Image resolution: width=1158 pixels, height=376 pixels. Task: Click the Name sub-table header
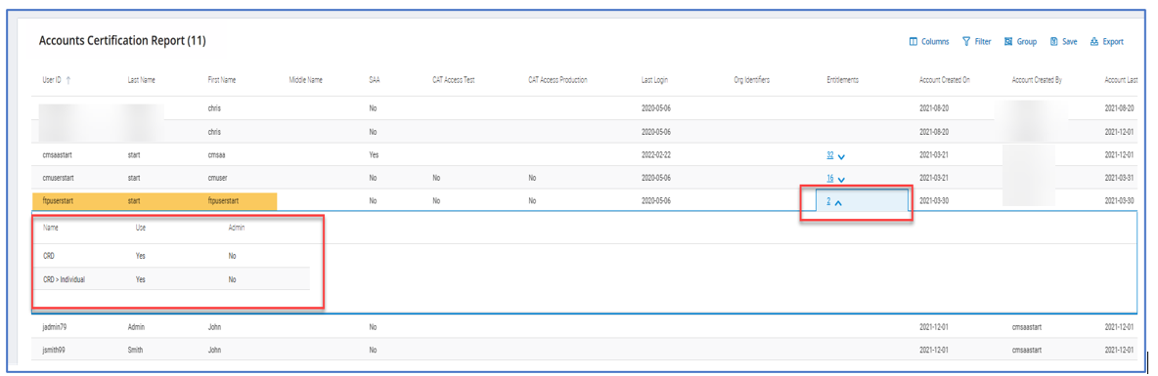(50, 228)
